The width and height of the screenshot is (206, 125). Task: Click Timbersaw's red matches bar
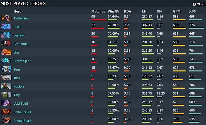[x=99, y=20]
